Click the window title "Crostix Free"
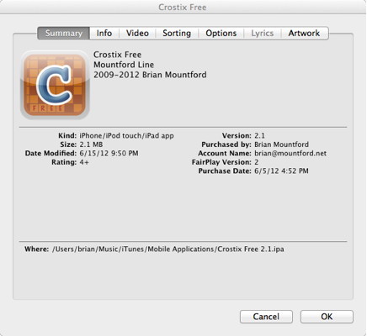Image resolution: width=367 pixels, height=336 pixels. [x=183, y=8]
